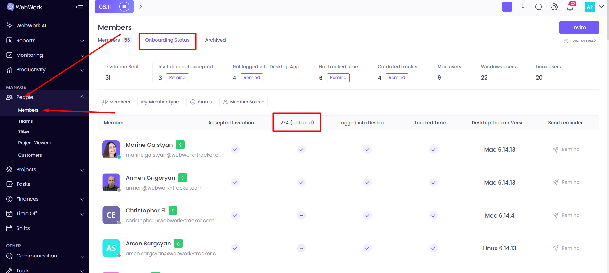Click Remind send icon for Marine Galstyan
Viewport: 609px width, 273px height.
(x=555, y=149)
